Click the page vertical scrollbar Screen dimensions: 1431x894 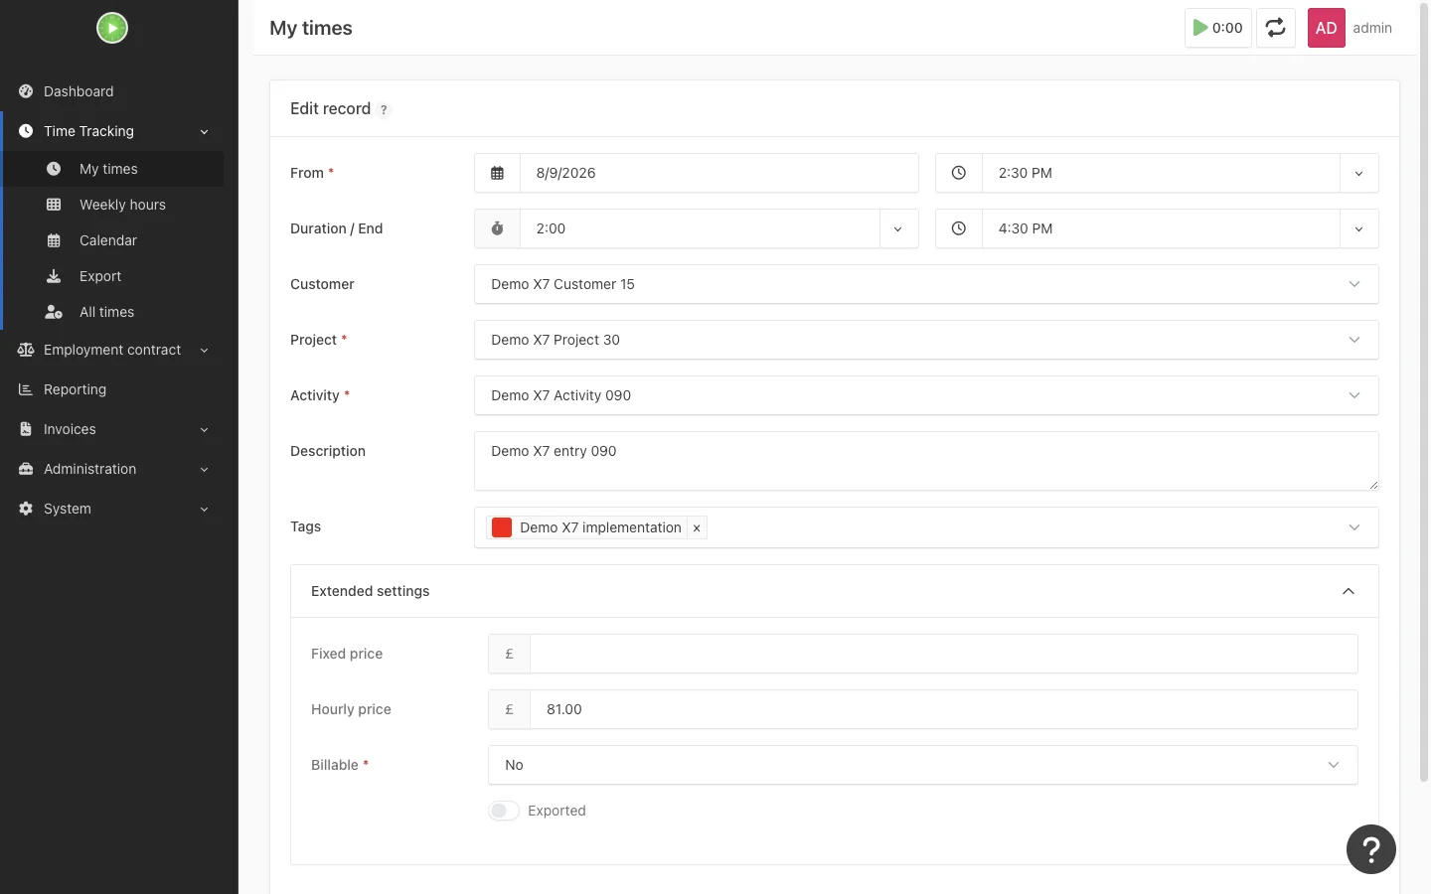1424,392
